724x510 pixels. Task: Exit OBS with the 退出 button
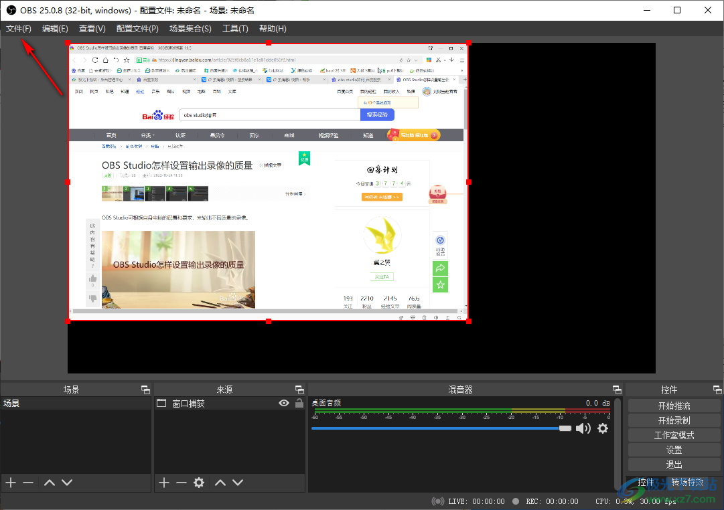pos(674,464)
